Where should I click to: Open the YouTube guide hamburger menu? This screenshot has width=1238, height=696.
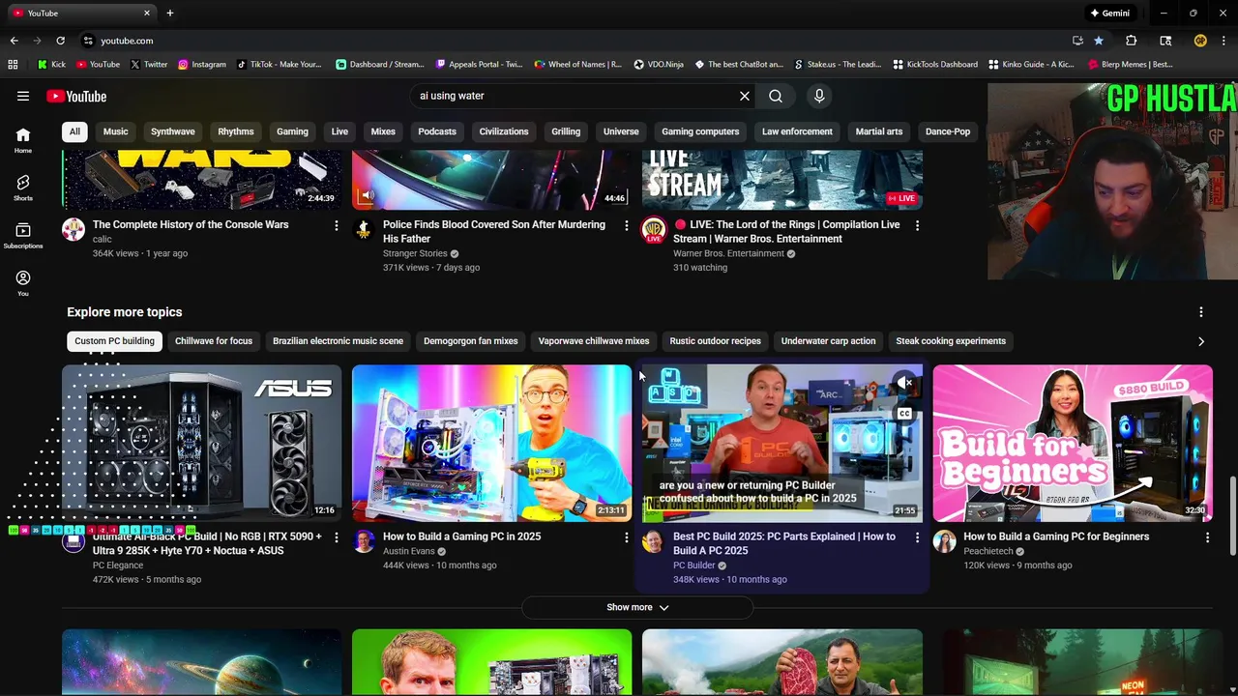click(23, 96)
